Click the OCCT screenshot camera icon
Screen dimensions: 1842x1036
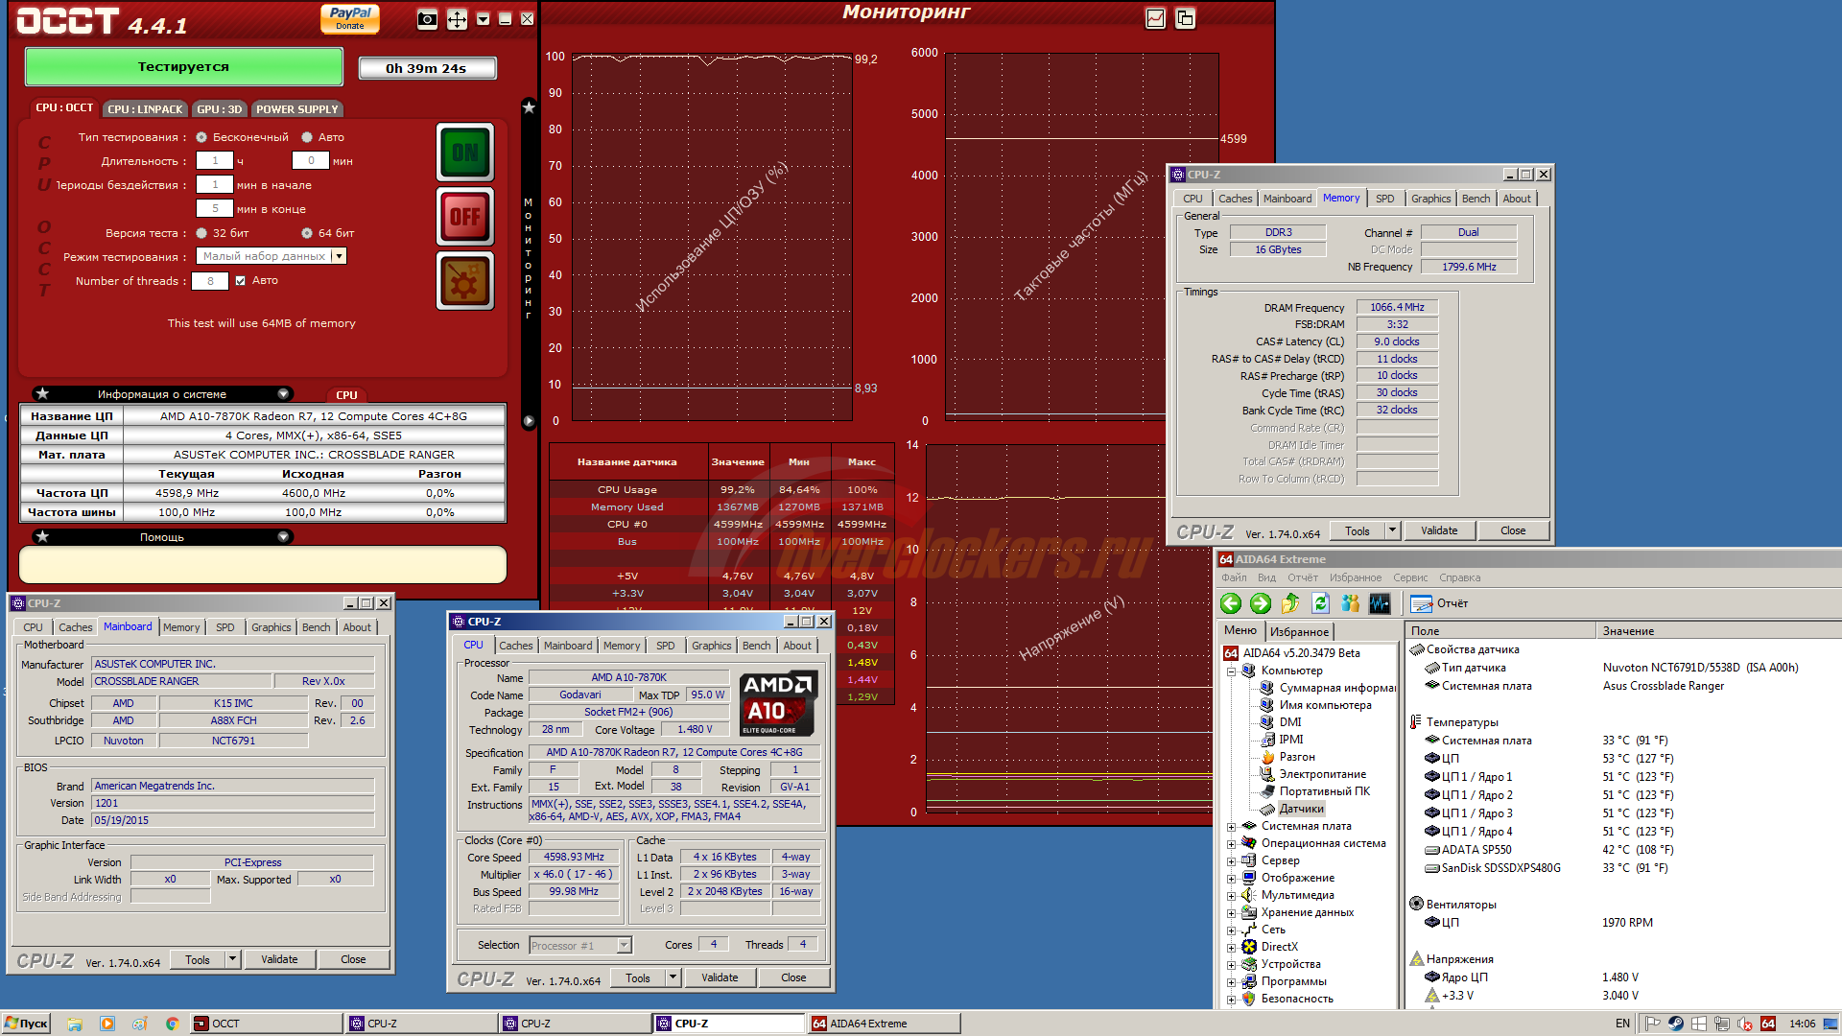pos(428,19)
